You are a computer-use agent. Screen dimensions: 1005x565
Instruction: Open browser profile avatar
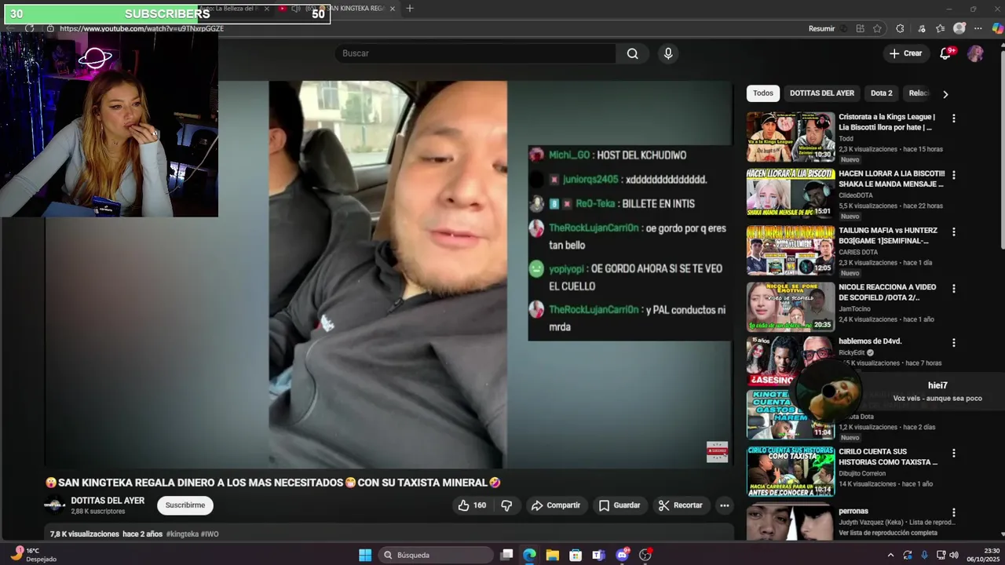click(x=959, y=28)
